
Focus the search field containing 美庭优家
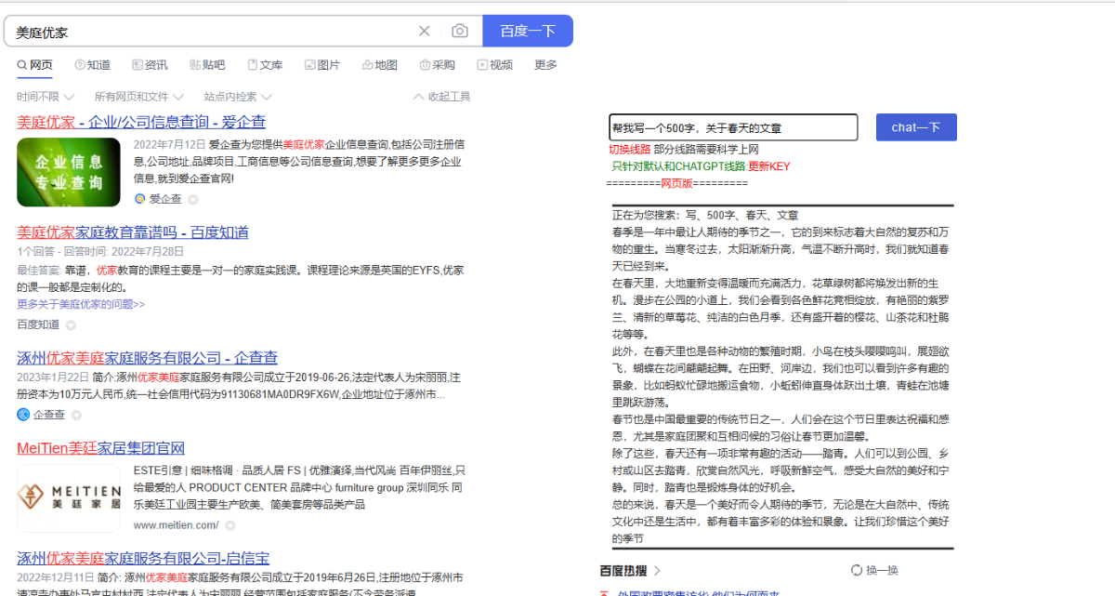(x=212, y=31)
